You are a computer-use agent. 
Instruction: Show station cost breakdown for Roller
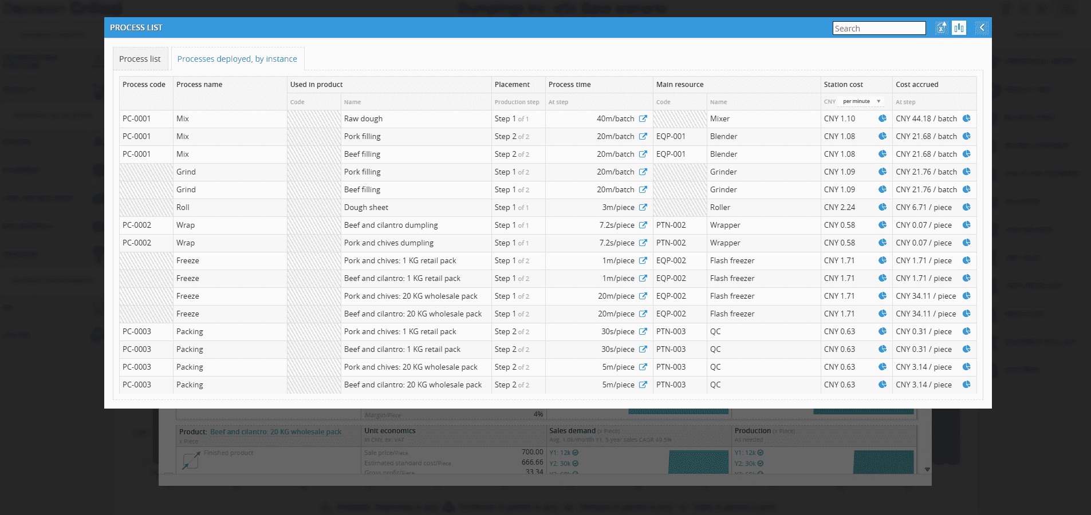883,207
